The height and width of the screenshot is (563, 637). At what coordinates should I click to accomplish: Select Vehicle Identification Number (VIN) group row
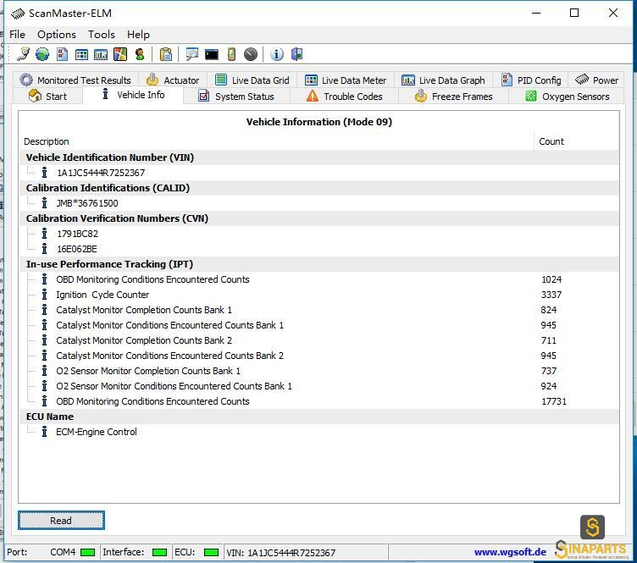coord(318,157)
